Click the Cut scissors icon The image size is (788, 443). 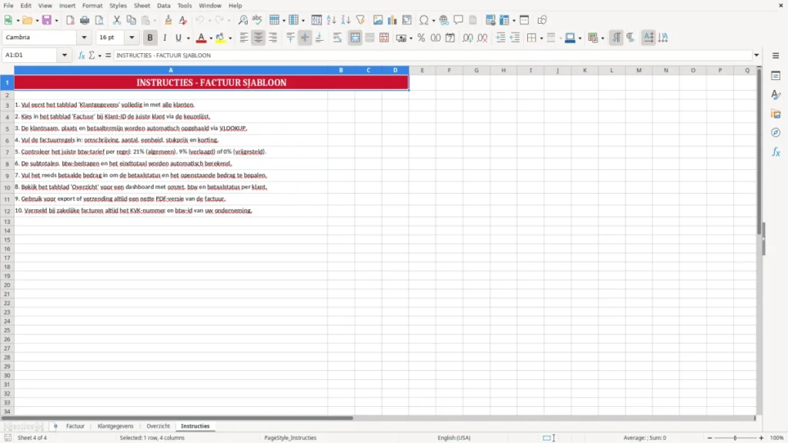(x=117, y=20)
